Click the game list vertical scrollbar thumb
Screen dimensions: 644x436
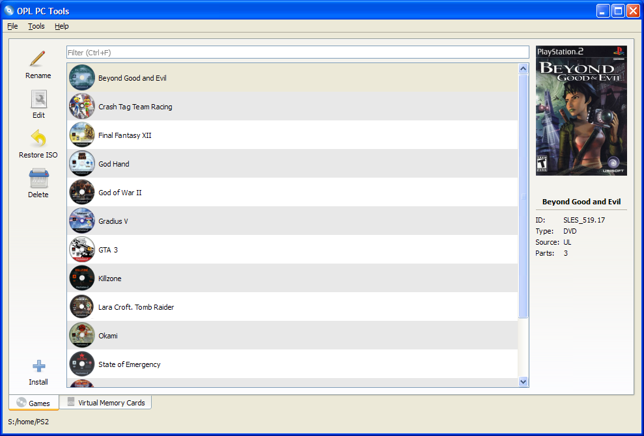click(x=523, y=197)
